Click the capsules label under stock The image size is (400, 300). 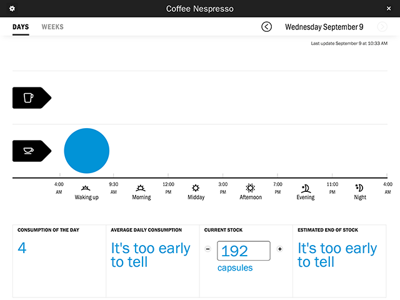(x=235, y=268)
